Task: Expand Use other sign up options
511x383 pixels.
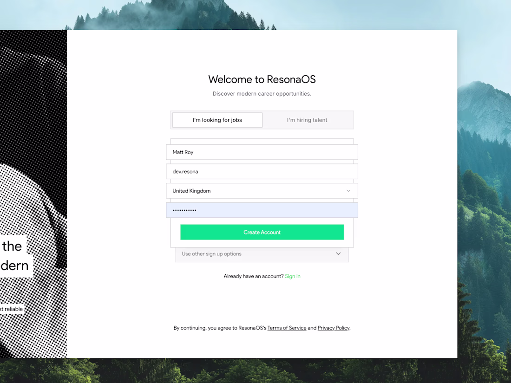Action: click(x=262, y=254)
